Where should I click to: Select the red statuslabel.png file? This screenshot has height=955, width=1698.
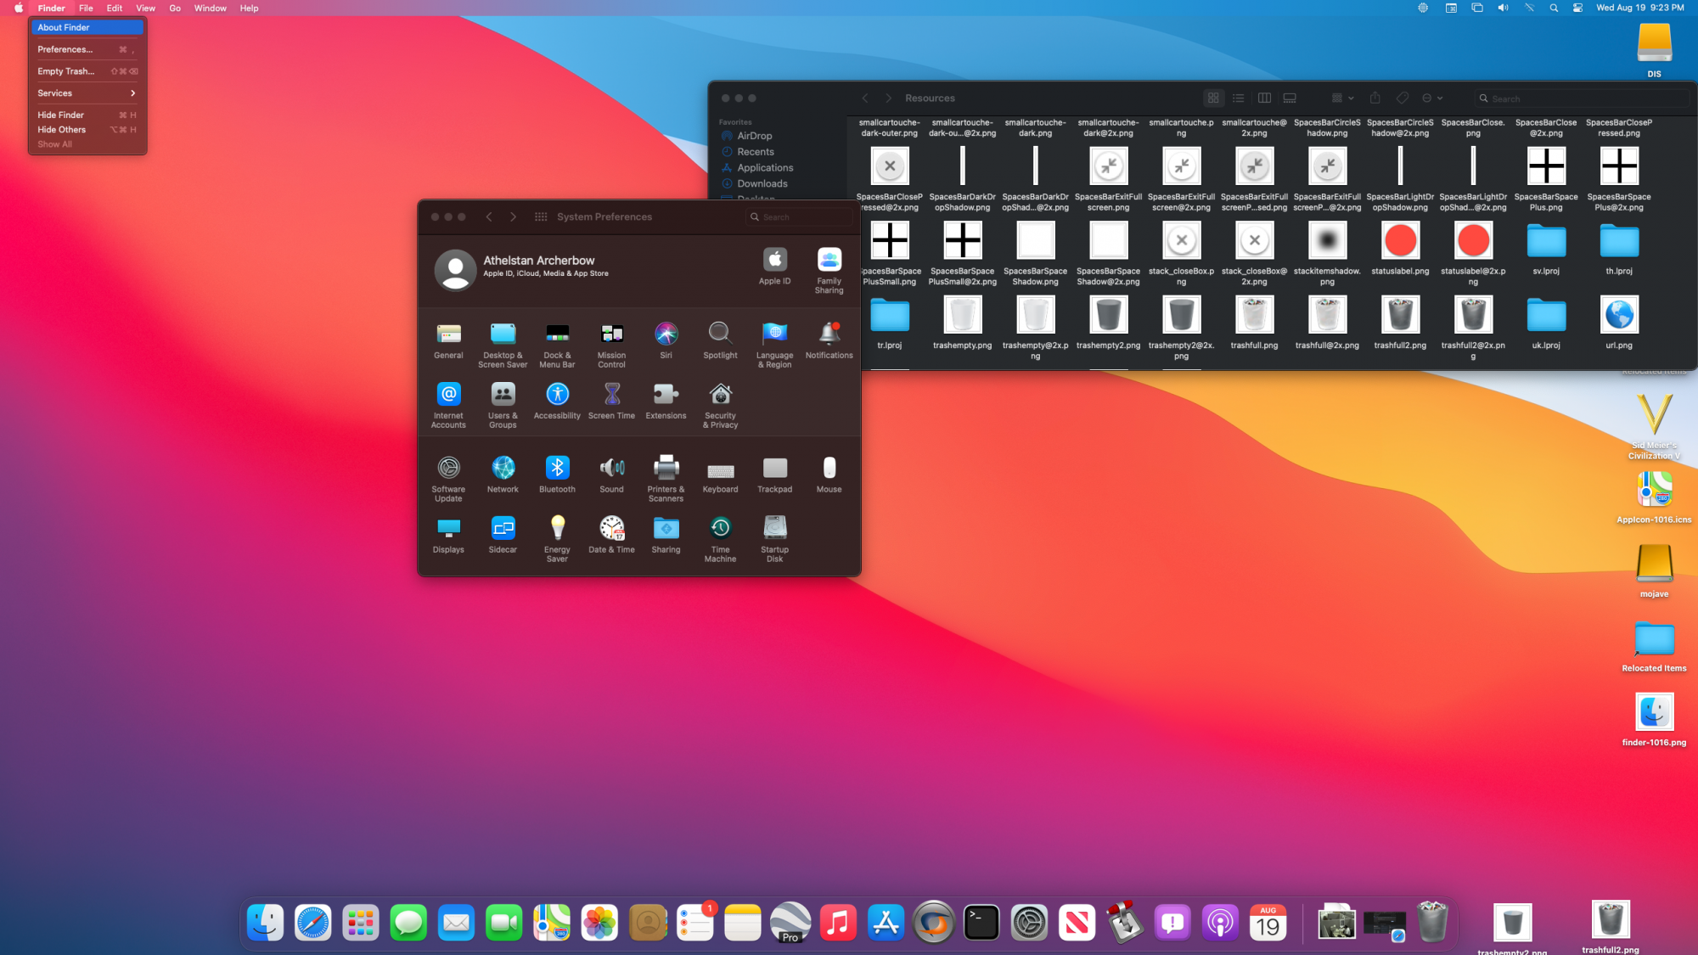1400,242
